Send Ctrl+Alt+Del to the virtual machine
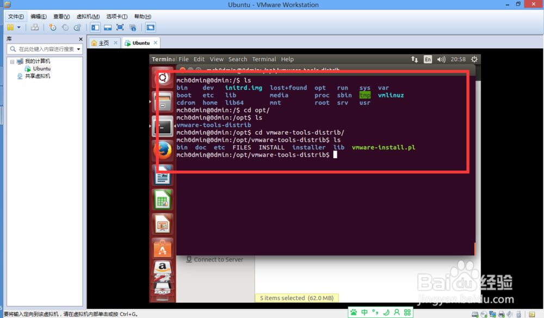 point(35,27)
